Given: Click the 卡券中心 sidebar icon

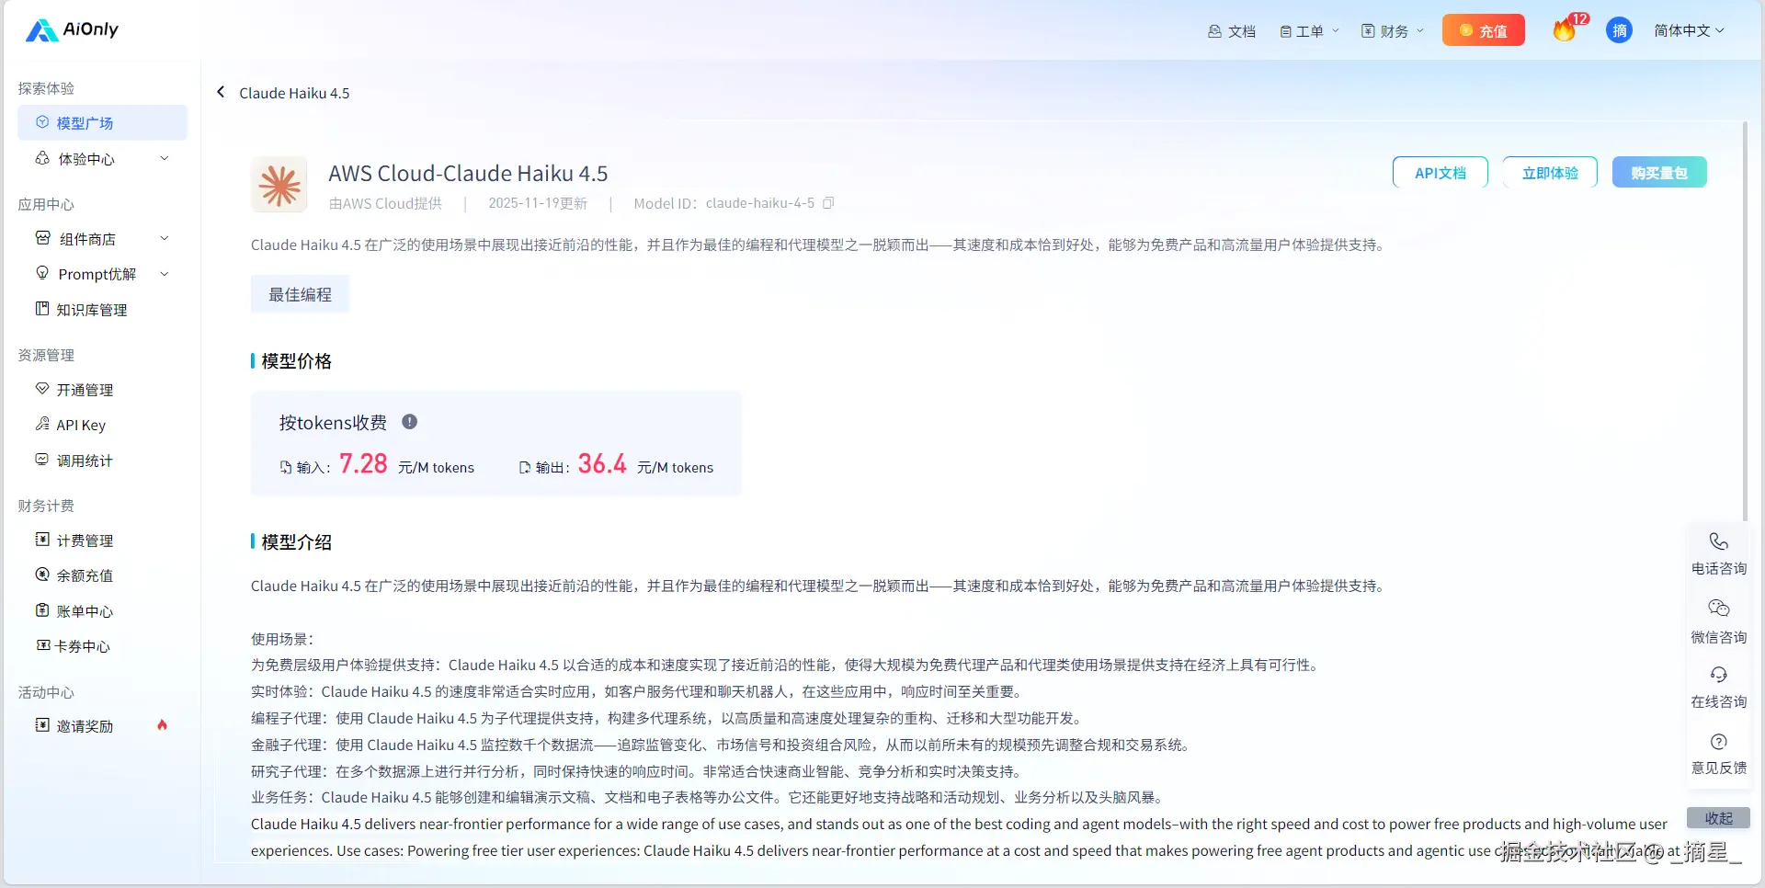Looking at the screenshot, I should pyautogui.click(x=42, y=645).
